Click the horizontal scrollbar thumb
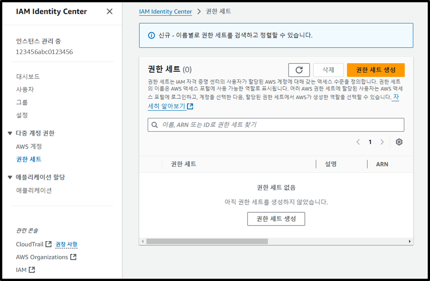The width and height of the screenshot is (430, 281). pos(207,241)
